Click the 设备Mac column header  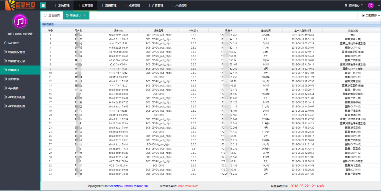(118, 31)
